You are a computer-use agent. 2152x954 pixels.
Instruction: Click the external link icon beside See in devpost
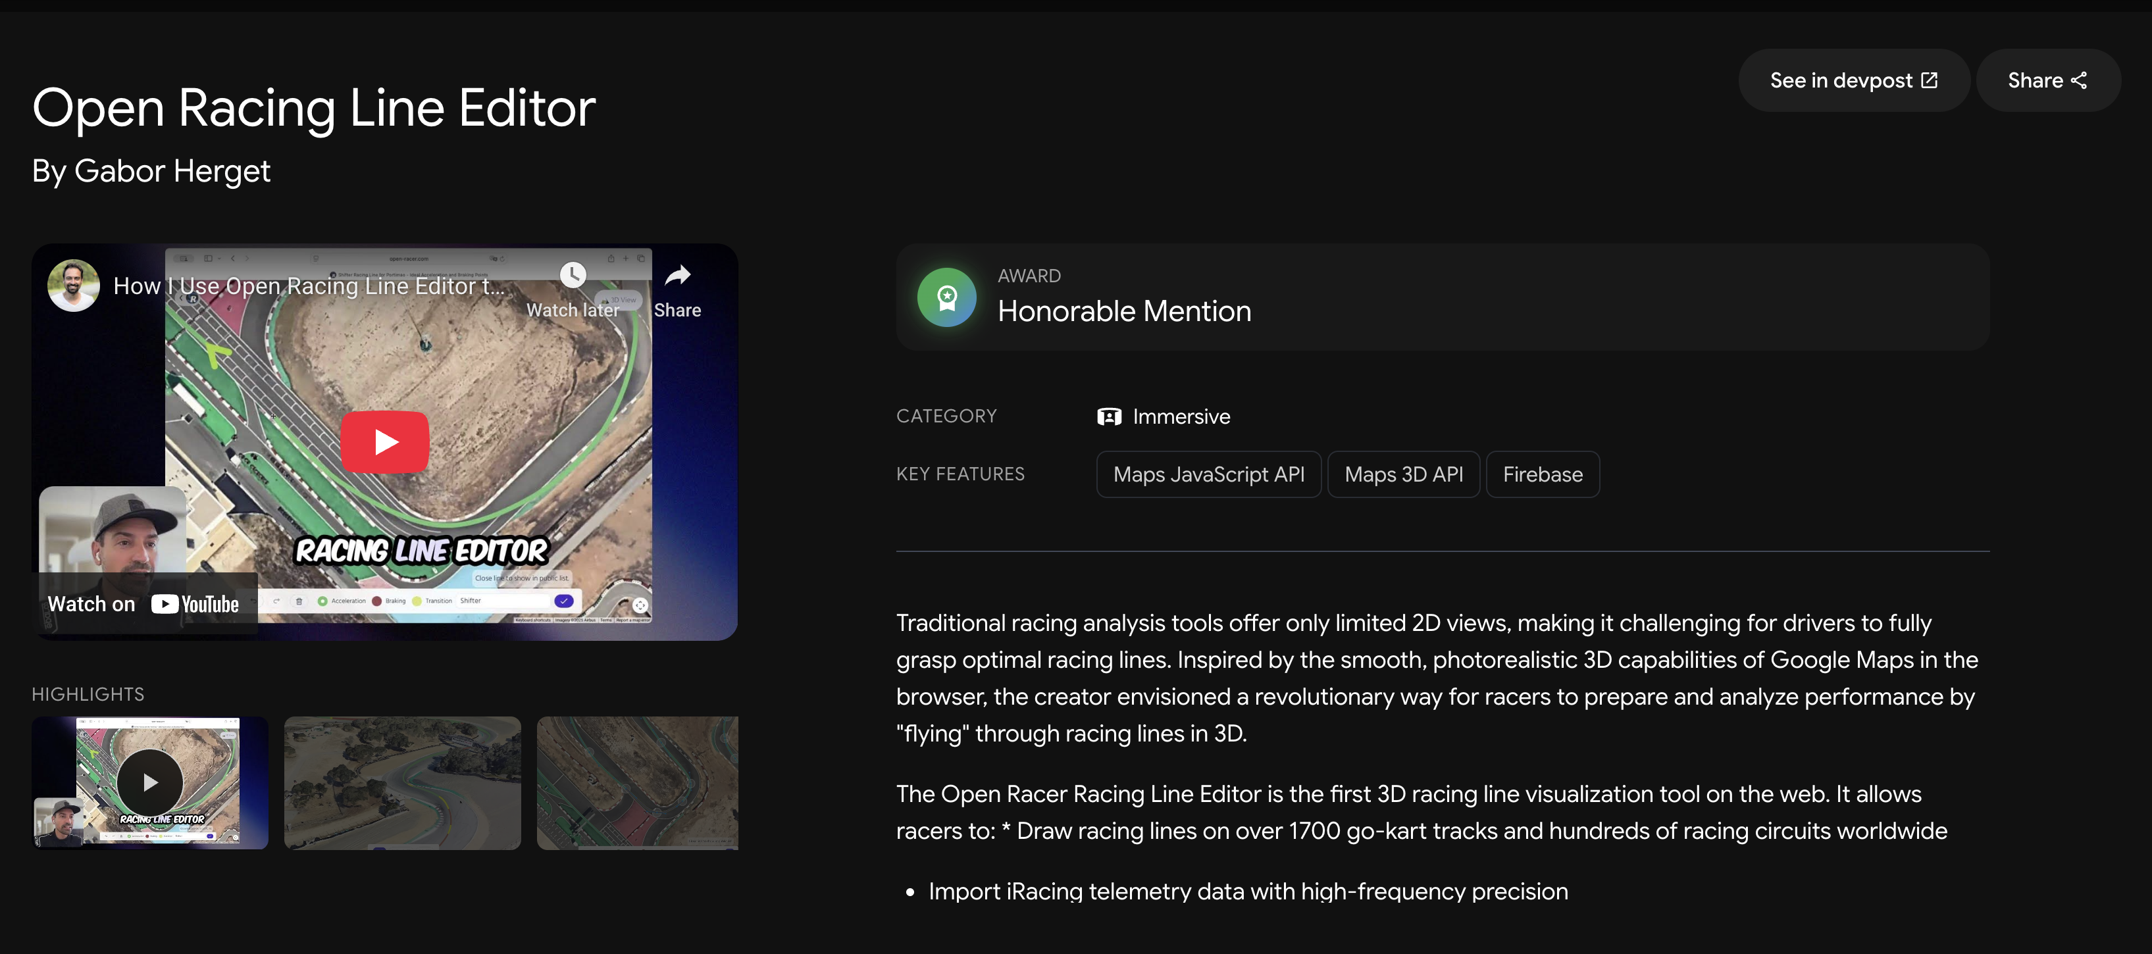tap(1930, 80)
